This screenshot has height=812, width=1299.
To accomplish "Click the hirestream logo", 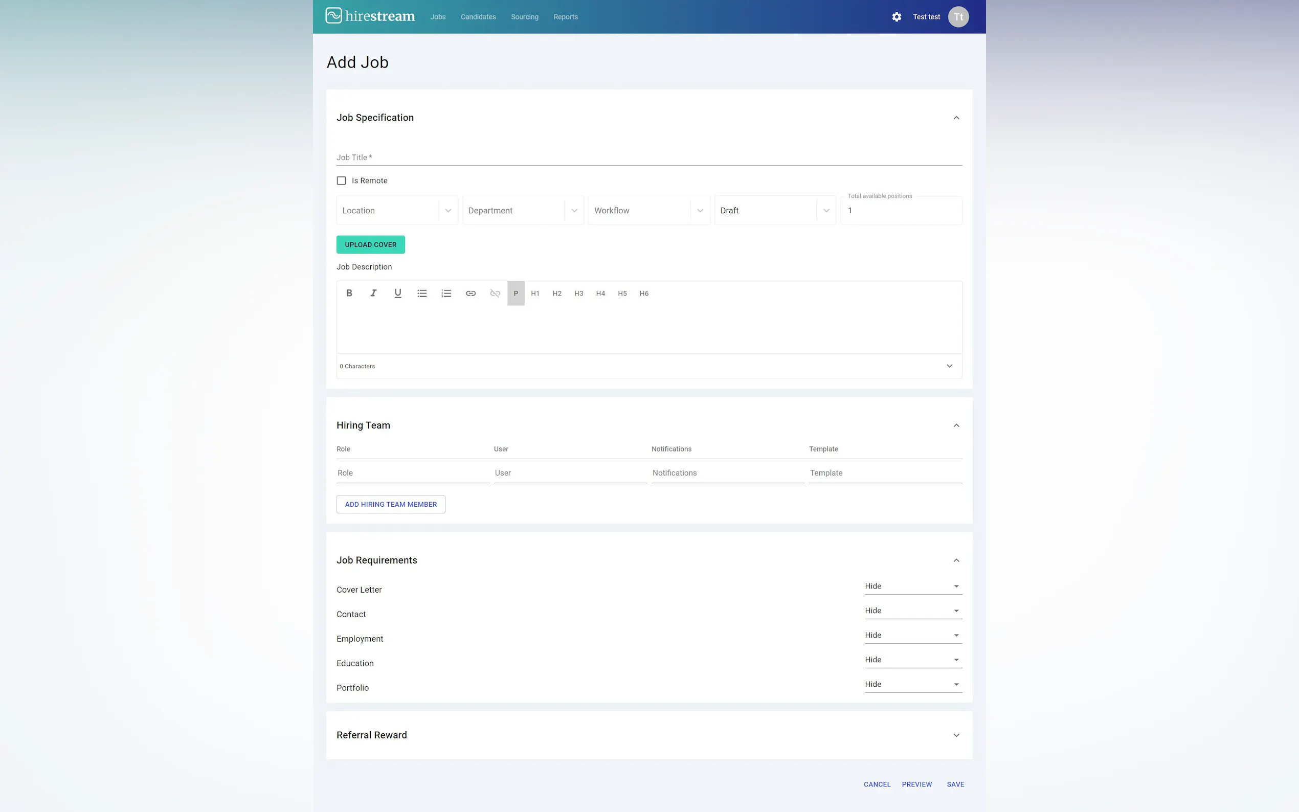I will (x=370, y=16).
